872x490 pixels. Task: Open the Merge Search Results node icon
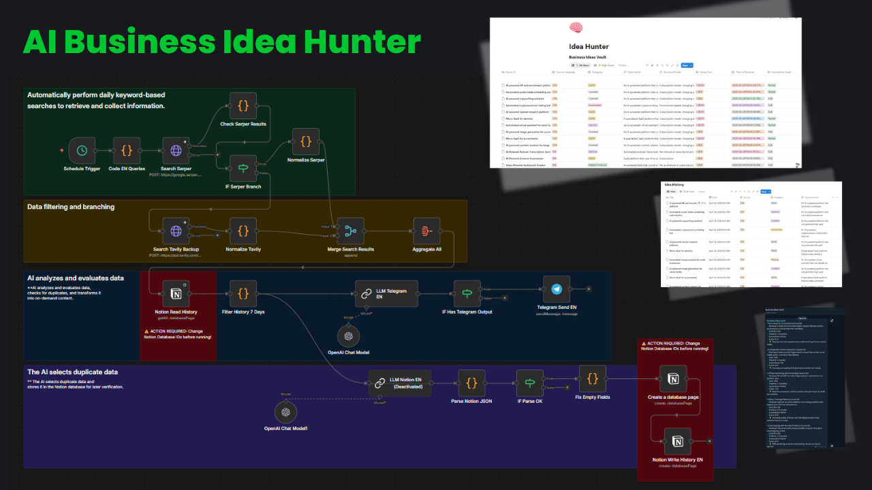pyautogui.click(x=350, y=230)
